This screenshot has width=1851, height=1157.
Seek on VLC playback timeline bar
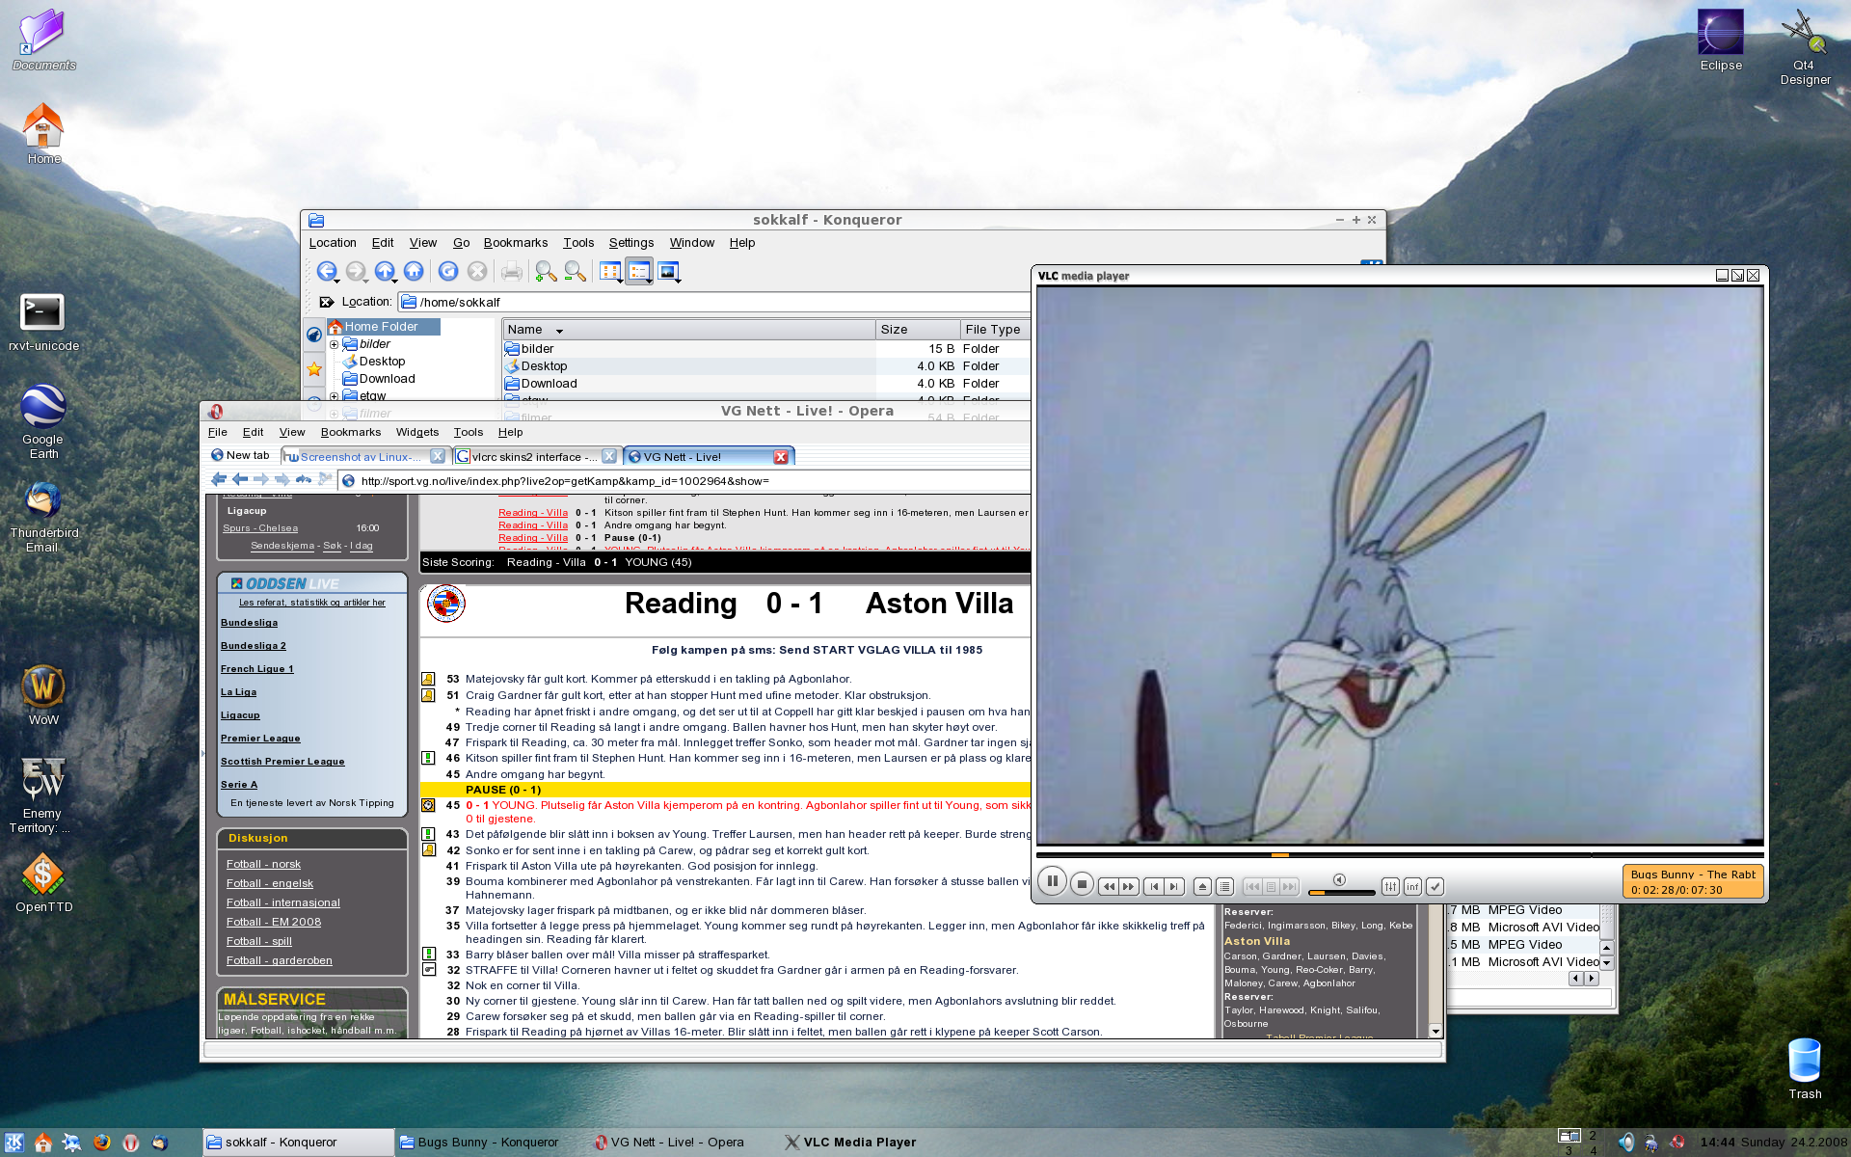pos(1400,854)
